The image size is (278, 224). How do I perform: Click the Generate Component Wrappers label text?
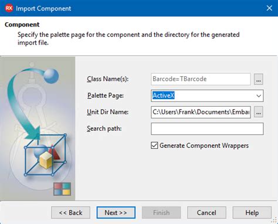click(204, 145)
